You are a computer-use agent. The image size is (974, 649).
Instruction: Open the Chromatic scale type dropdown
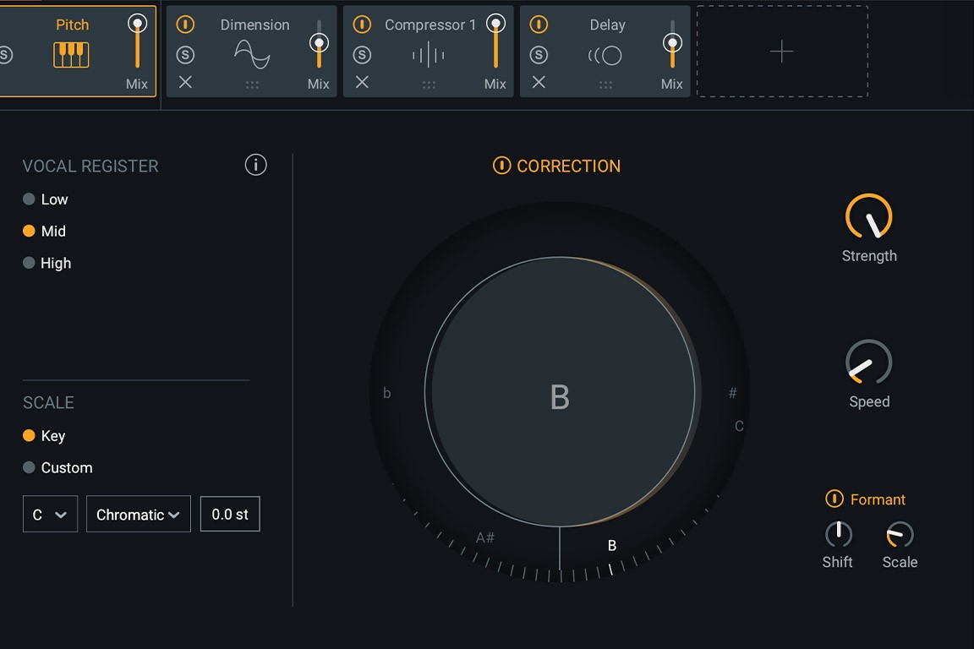point(138,514)
